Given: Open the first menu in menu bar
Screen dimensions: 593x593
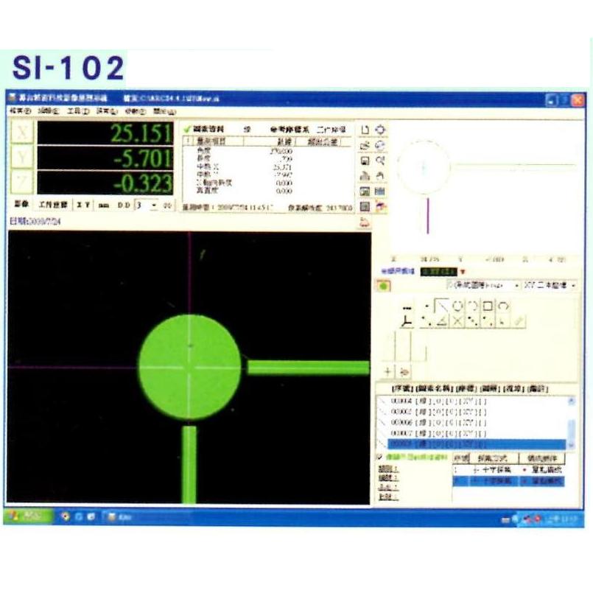Looking at the screenshot, I should [x=19, y=111].
